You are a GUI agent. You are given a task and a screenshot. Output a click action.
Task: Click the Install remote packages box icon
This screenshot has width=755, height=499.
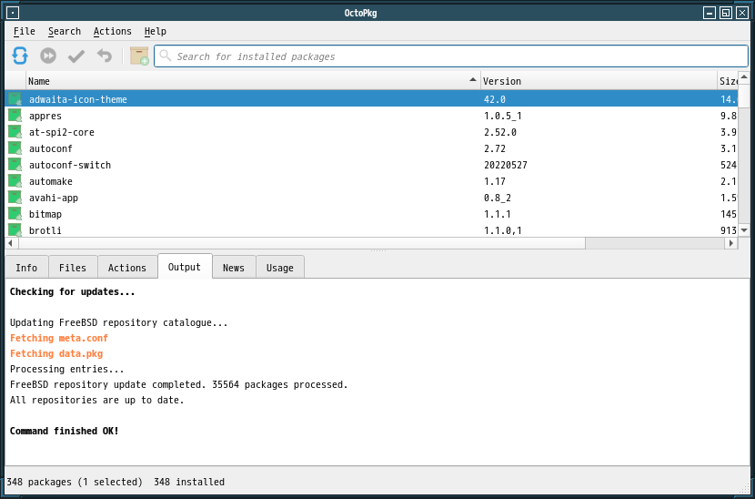click(x=139, y=56)
